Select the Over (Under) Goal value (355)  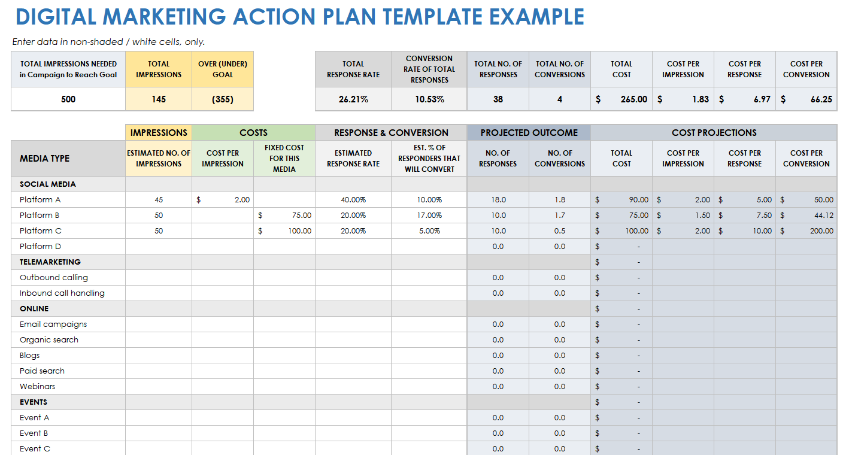(x=223, y=99)
